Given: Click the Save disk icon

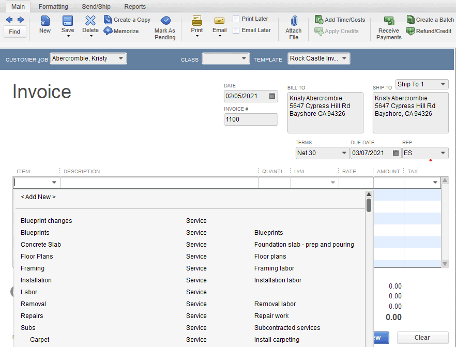Looking at the screenshot, I should click(x=67, y=21).
